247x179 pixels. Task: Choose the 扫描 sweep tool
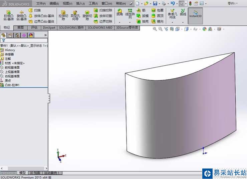35,10
